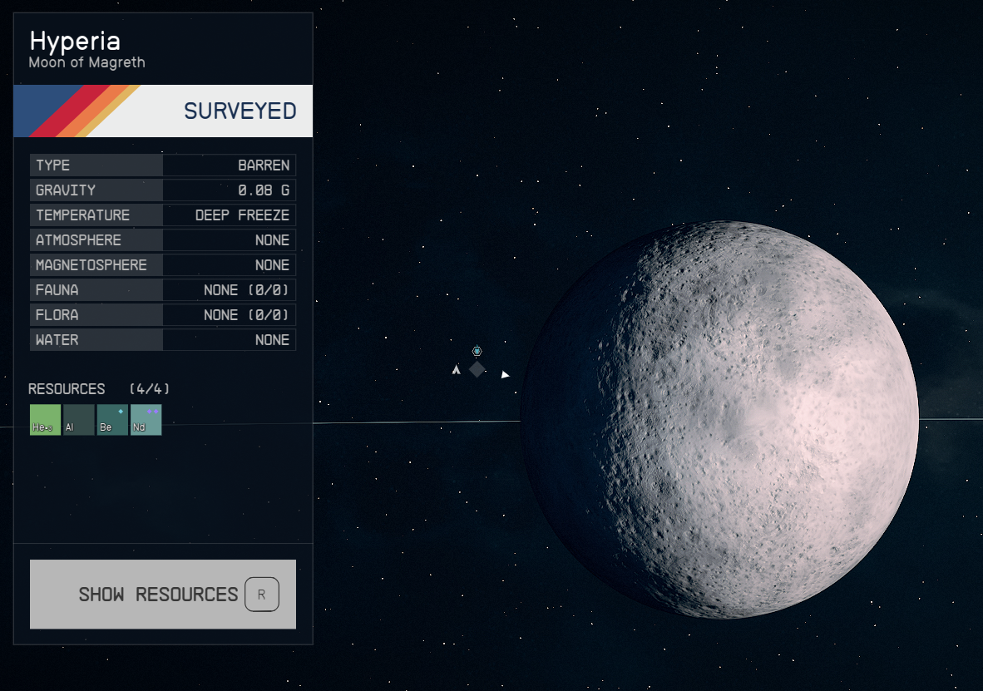Select the Water None row
983x691 pixels.
click(x=163, y=340)
